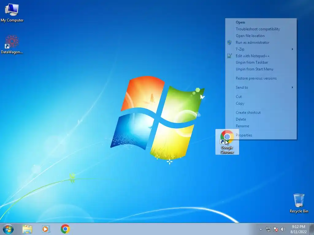Choose Edit with Notepad++

point(261,56)
